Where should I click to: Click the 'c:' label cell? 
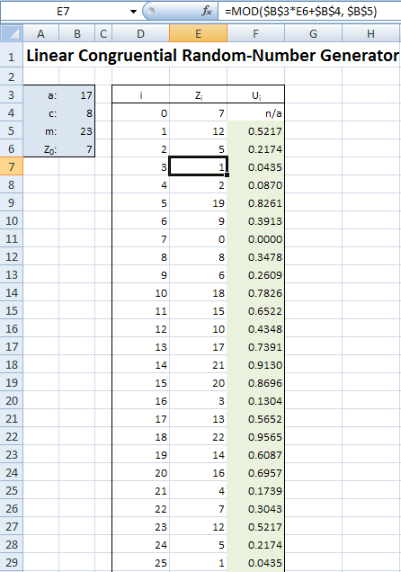point(40,113)
